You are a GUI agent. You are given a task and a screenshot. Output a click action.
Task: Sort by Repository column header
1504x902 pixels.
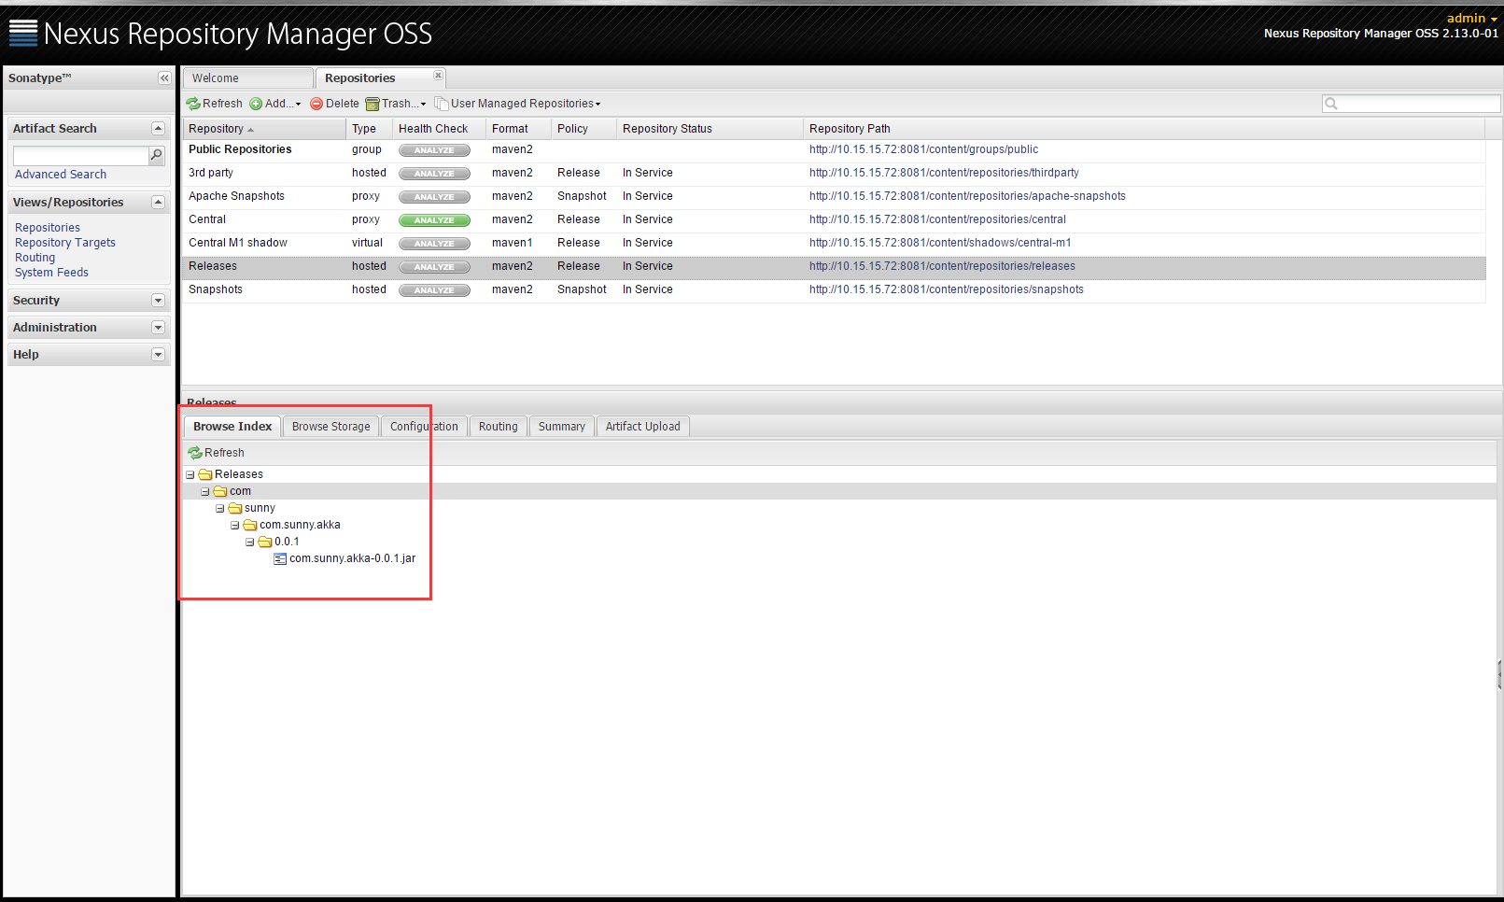pos(263,129)
